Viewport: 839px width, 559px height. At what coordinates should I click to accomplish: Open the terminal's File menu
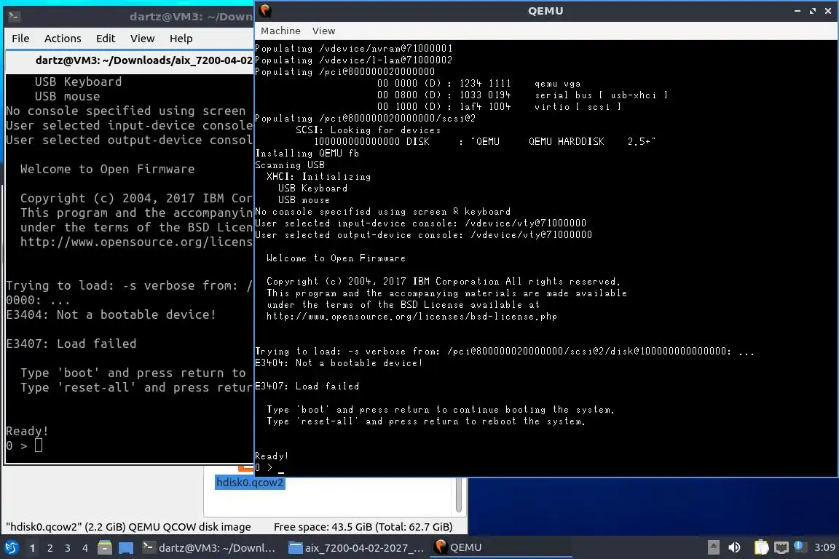click(x=20, y=39)
